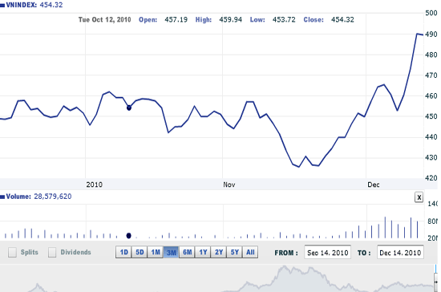Click the 490 price axis label
Viewport: 441px width, 292px height.
431,34
